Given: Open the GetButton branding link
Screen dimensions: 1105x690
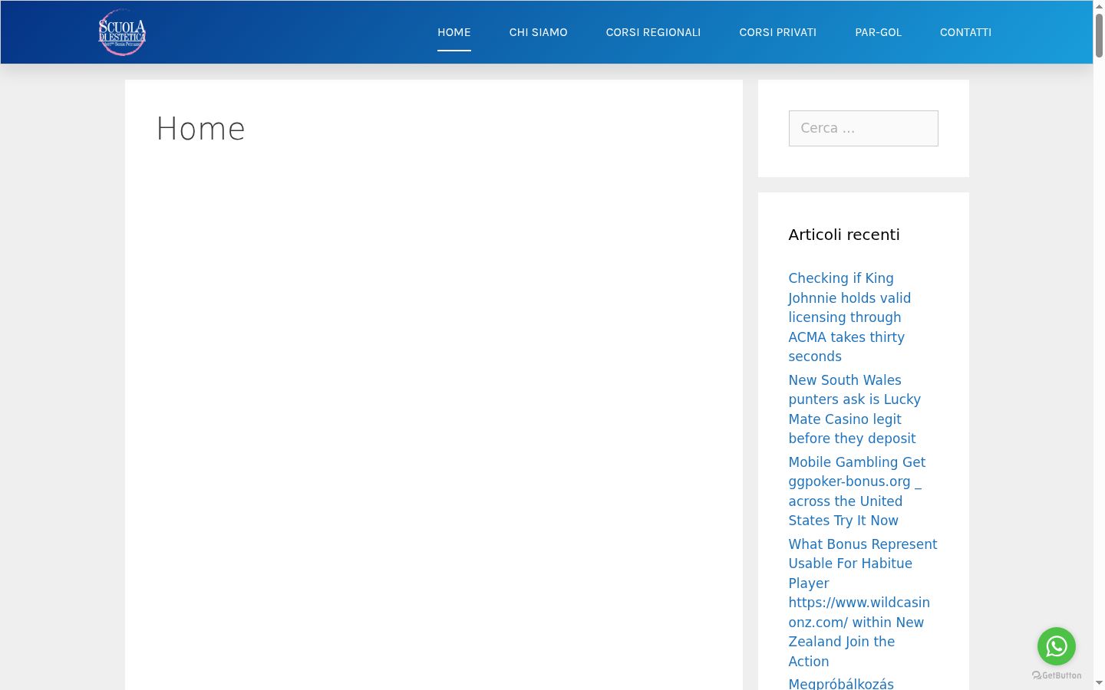Looking at the screenshot, I should coord(1057,675).
